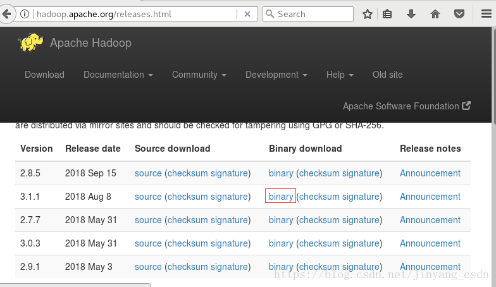Image resolution: width=496 pixels, height=287 pixels.
Task: Download binary for version 2.7.7
Action: coord(281,220)
